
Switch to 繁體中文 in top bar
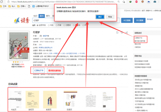pos(149,11)
